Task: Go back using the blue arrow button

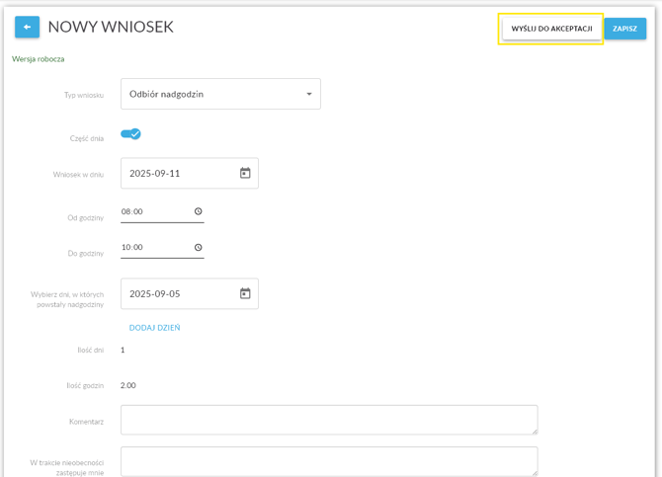Action: (x=27, y=28)
